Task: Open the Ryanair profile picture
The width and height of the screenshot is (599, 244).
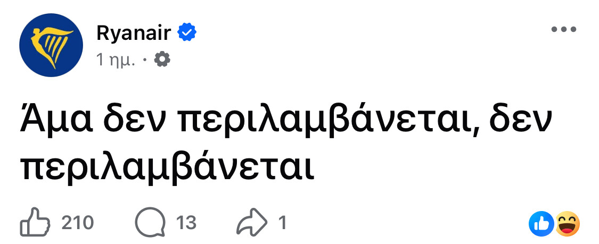Action: click(x=51, y=45)
